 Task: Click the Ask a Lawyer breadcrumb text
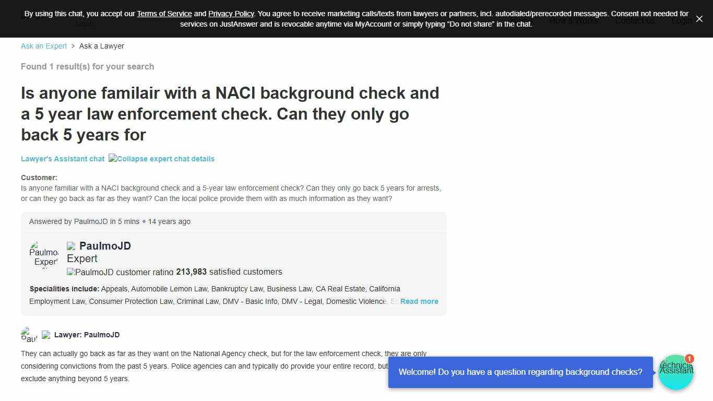101,46
